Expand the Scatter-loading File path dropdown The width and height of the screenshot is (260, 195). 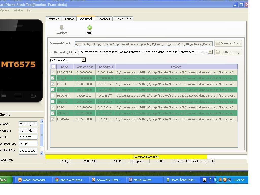[210, 52]
